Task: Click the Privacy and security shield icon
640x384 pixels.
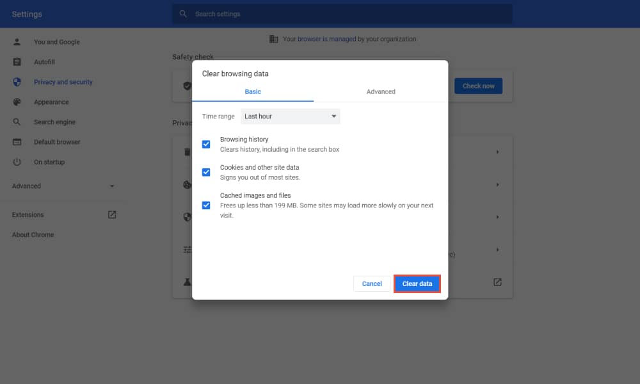Action: point(17,82)
